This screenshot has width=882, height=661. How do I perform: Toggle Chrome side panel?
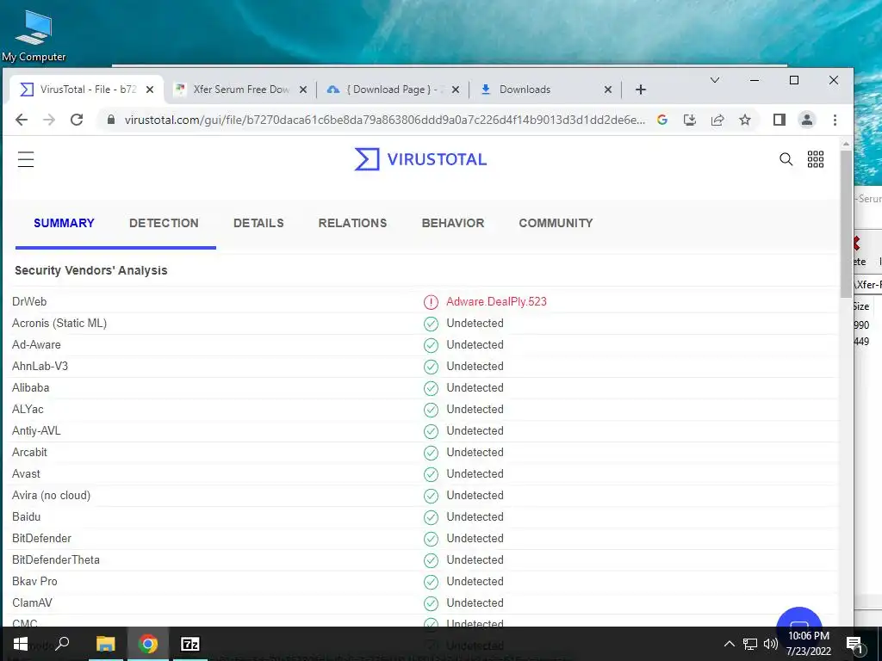(x=779, y=120)
